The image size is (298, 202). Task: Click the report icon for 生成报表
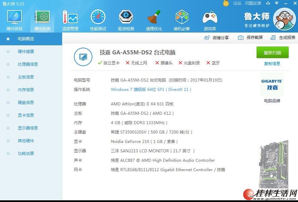pos(273,38)
